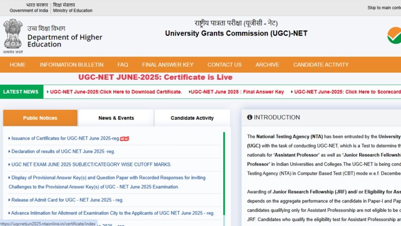Viewport: 401px width, 226px height.
Task: Open the FAQ page from navigation bar
Action: [123, 64]
